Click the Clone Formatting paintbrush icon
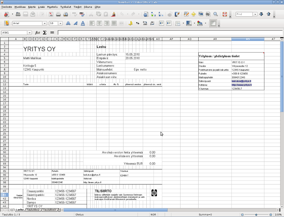284x217 pixels. pos(113,14)
